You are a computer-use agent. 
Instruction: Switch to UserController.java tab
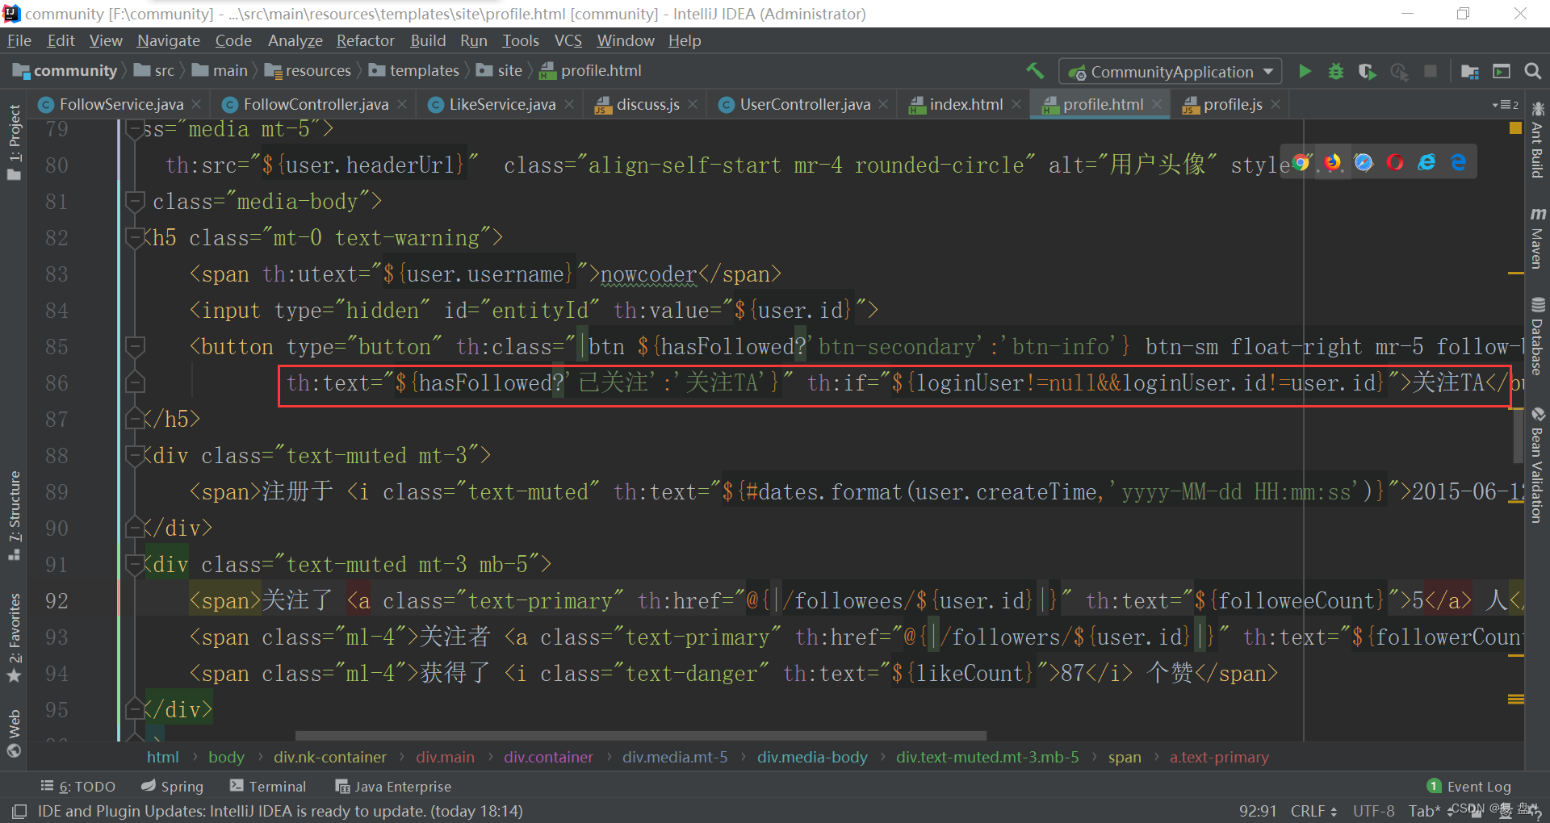(x=805, y=104)
